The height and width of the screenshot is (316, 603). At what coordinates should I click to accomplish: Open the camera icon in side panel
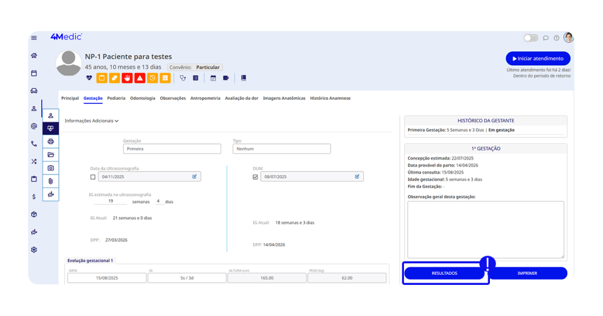tap(51, 168)
